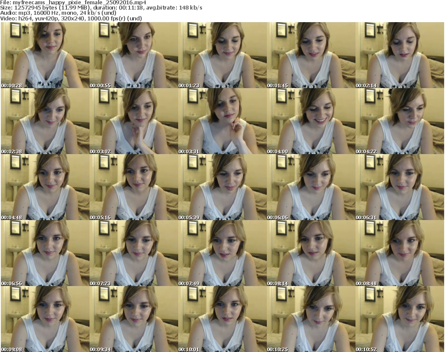
Task: Choose the thumbnail frame timestamped 00:07:49
Action: pos(222,253)
